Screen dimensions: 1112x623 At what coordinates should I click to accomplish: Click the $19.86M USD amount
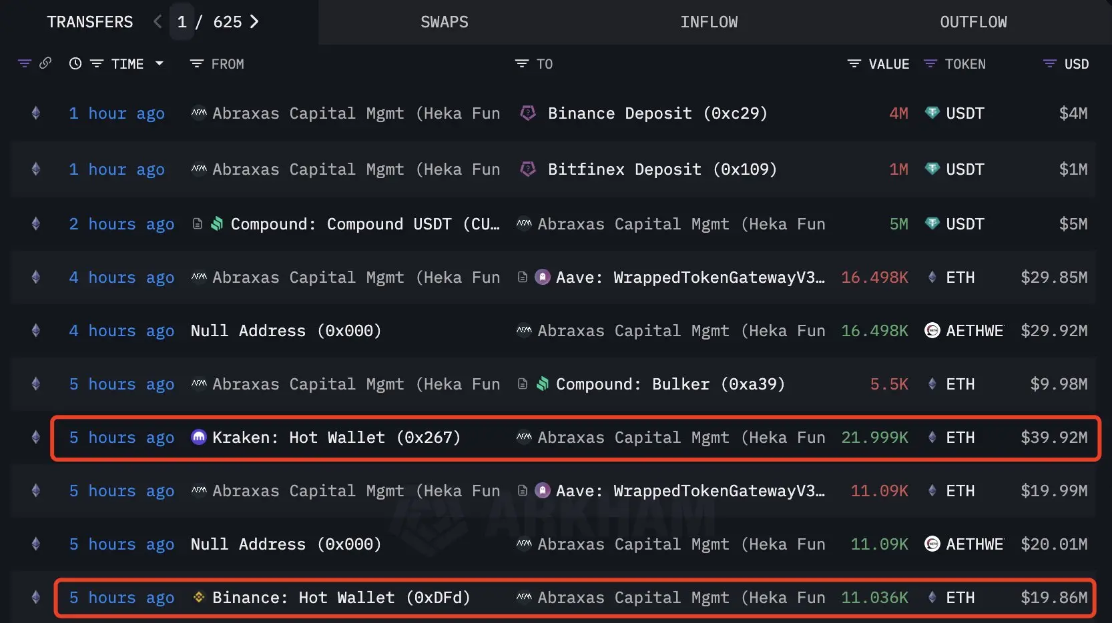1054,598
